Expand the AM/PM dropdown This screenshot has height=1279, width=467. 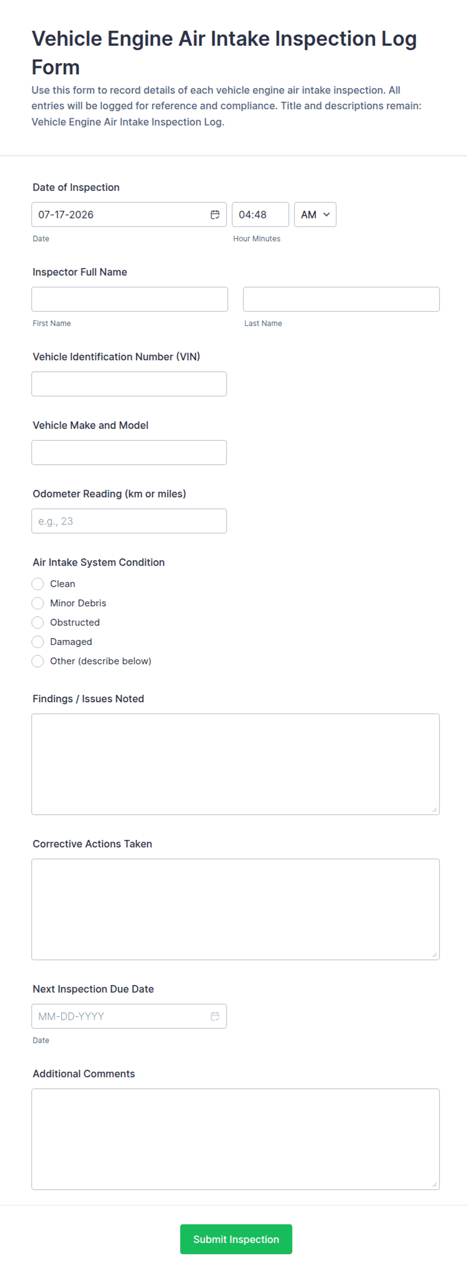315,215
